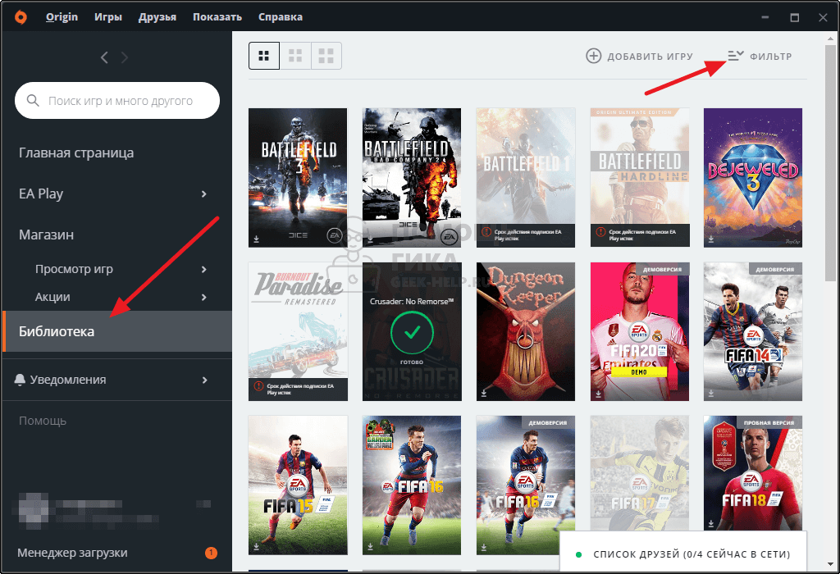Select Battlefield Bad Company 2 tile

tap(412, 178)
